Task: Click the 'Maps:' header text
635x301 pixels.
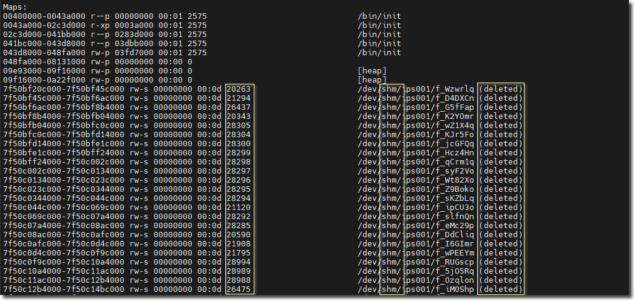Action: (x=15, y=7)
